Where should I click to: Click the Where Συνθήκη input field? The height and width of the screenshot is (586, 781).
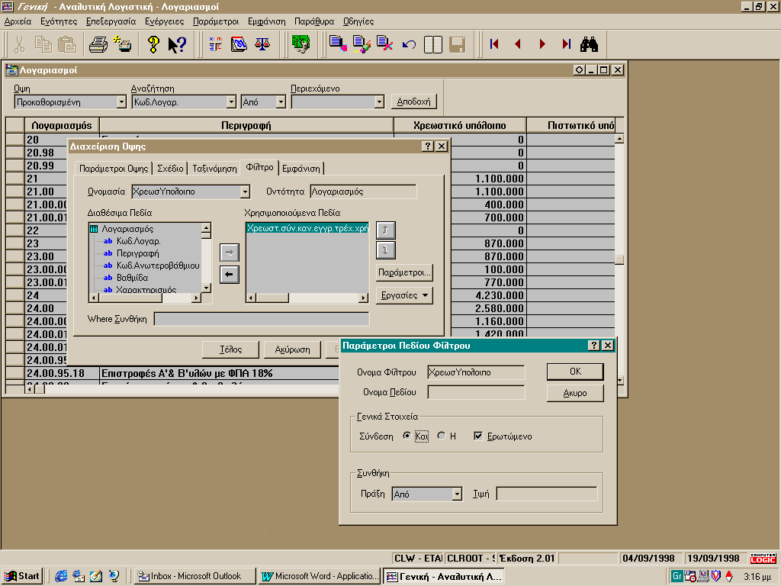pos(262,319)
